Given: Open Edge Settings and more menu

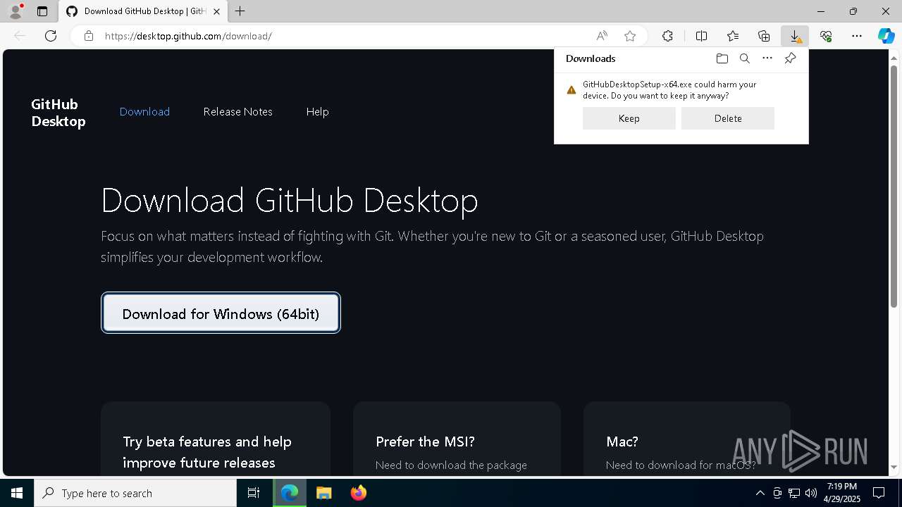Looking at the screenshot, I should (857, 36).
